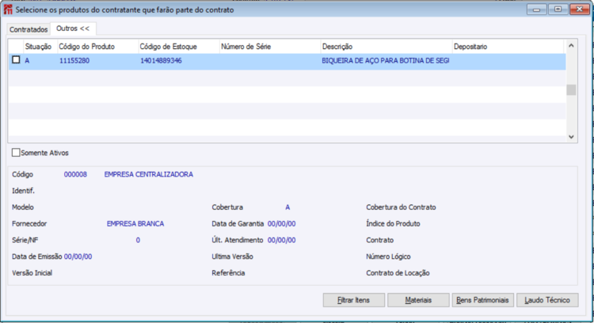Open the Materiais button
The image size is (594, 323).
418,300
